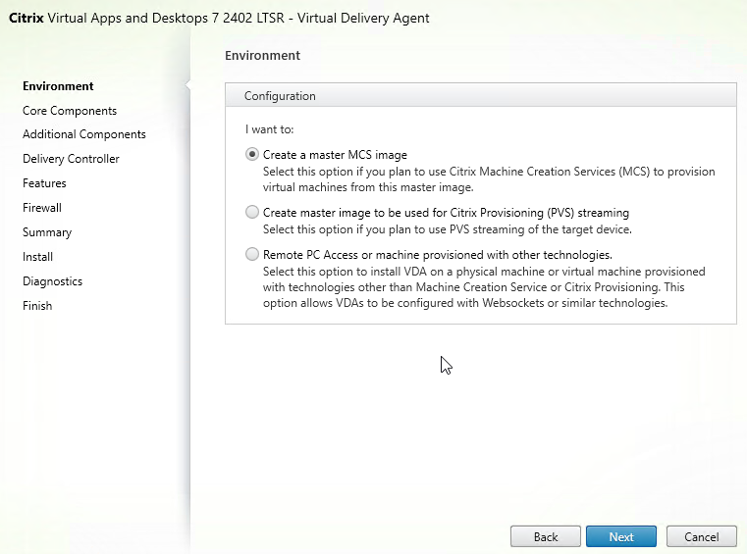Choose Citrix Provisioning (PVS) streaming option

point(252,212)
